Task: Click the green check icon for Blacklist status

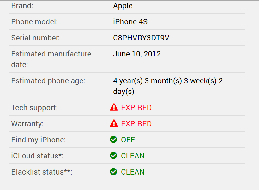Action: click(113, 172)
